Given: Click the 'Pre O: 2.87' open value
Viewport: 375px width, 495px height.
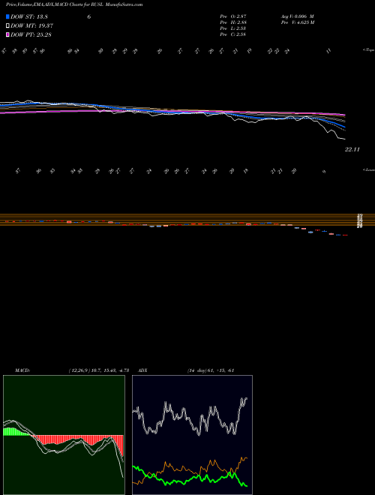Looking at the screenshot, I should (x=233, y=16).
